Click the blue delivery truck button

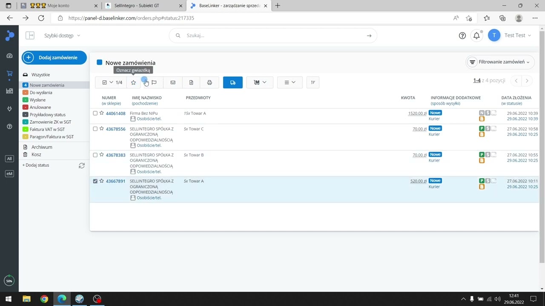point(233,82)
